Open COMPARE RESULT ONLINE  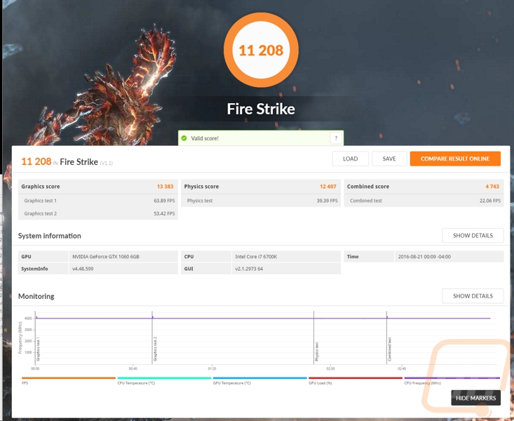point(455,159)
